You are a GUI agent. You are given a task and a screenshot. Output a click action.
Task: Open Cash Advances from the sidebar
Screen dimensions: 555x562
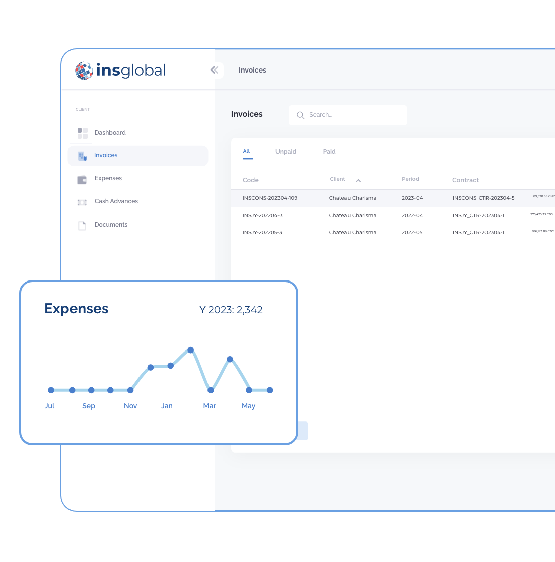(x=116, y=201)
